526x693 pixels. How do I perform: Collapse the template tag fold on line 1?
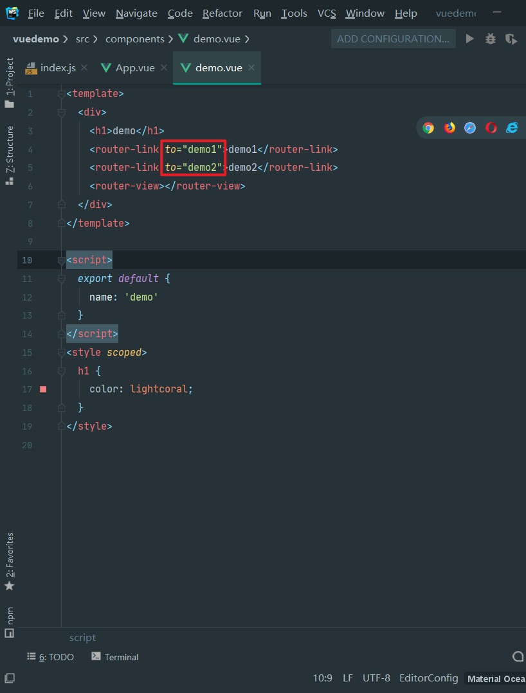pyautogui.click(x=62, y=94)
